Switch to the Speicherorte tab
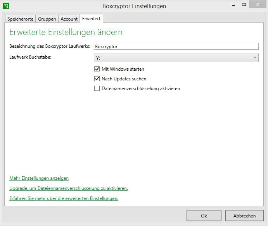 point(20,19)
